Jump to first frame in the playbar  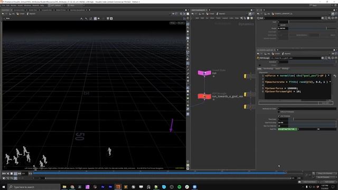4,173
